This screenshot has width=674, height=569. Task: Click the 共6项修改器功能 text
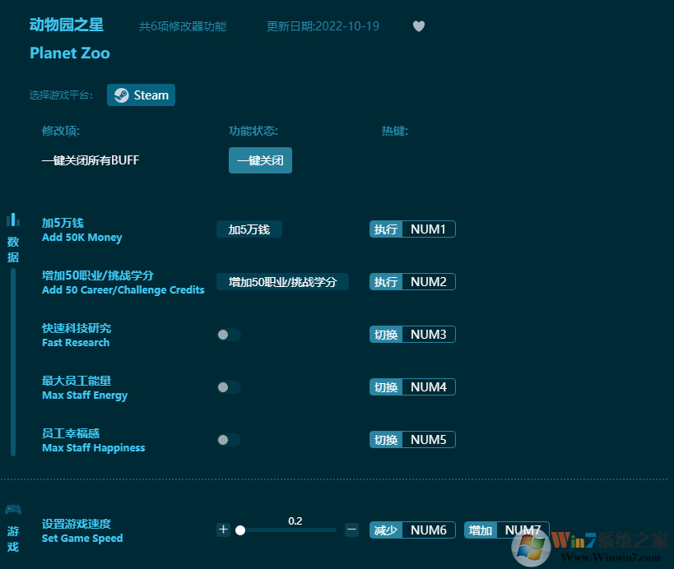point(183,26)
